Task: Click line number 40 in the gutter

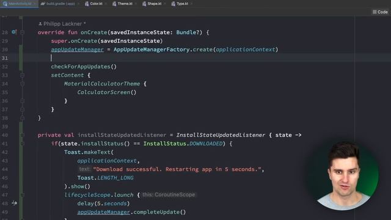Action: point(5,135)
